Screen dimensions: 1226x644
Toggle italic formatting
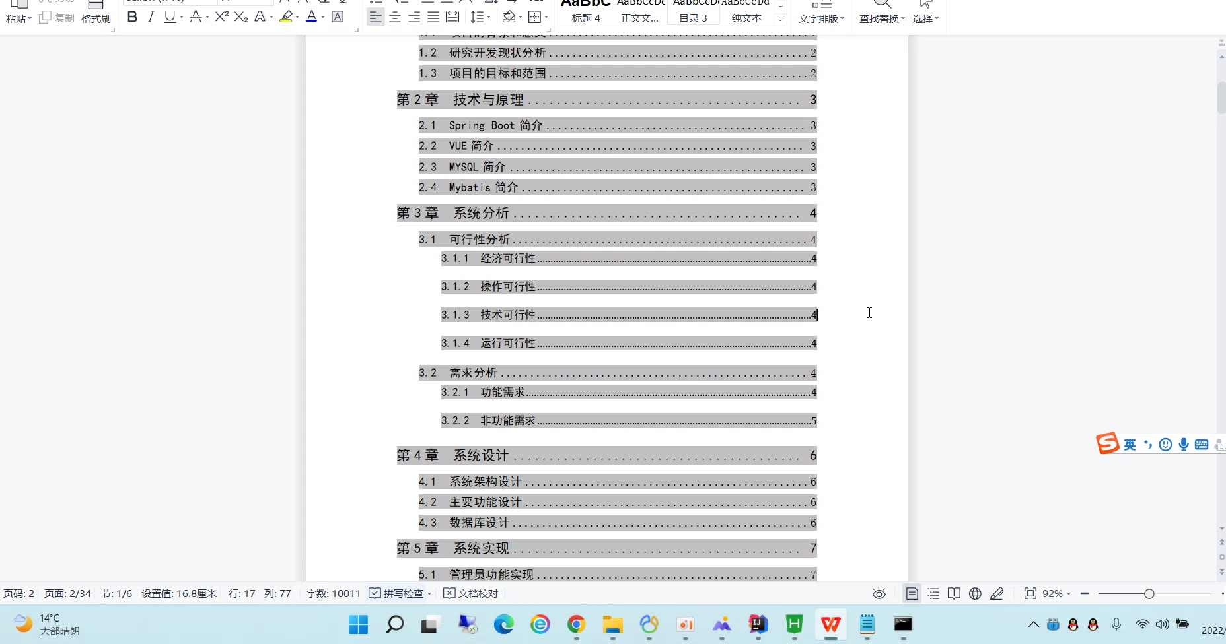point(151,17)
